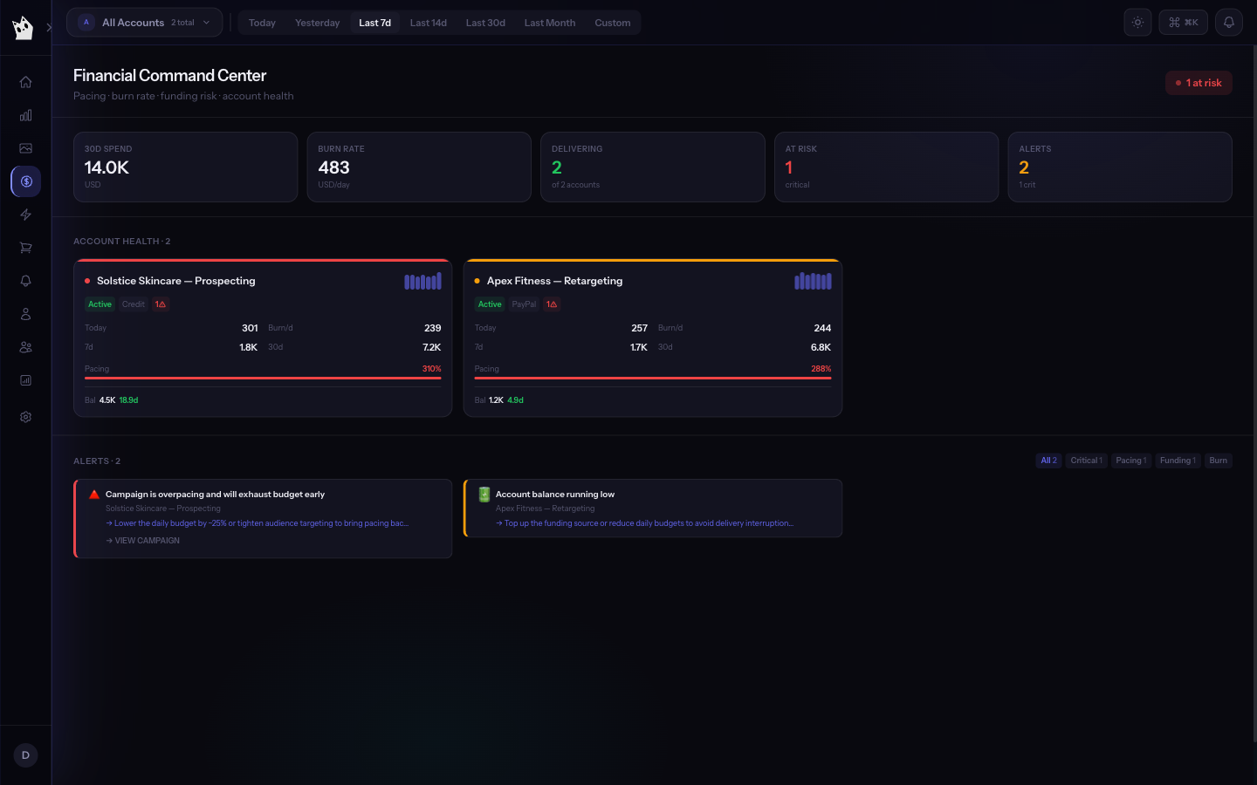
Task: Click alert count badge on Apex Fitness card
Action: click(552, 304)
